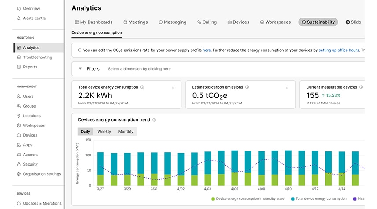The image size is (377, 209).
Task: Switch to the Meetings analytics tab
Action: tap(136, 22)
